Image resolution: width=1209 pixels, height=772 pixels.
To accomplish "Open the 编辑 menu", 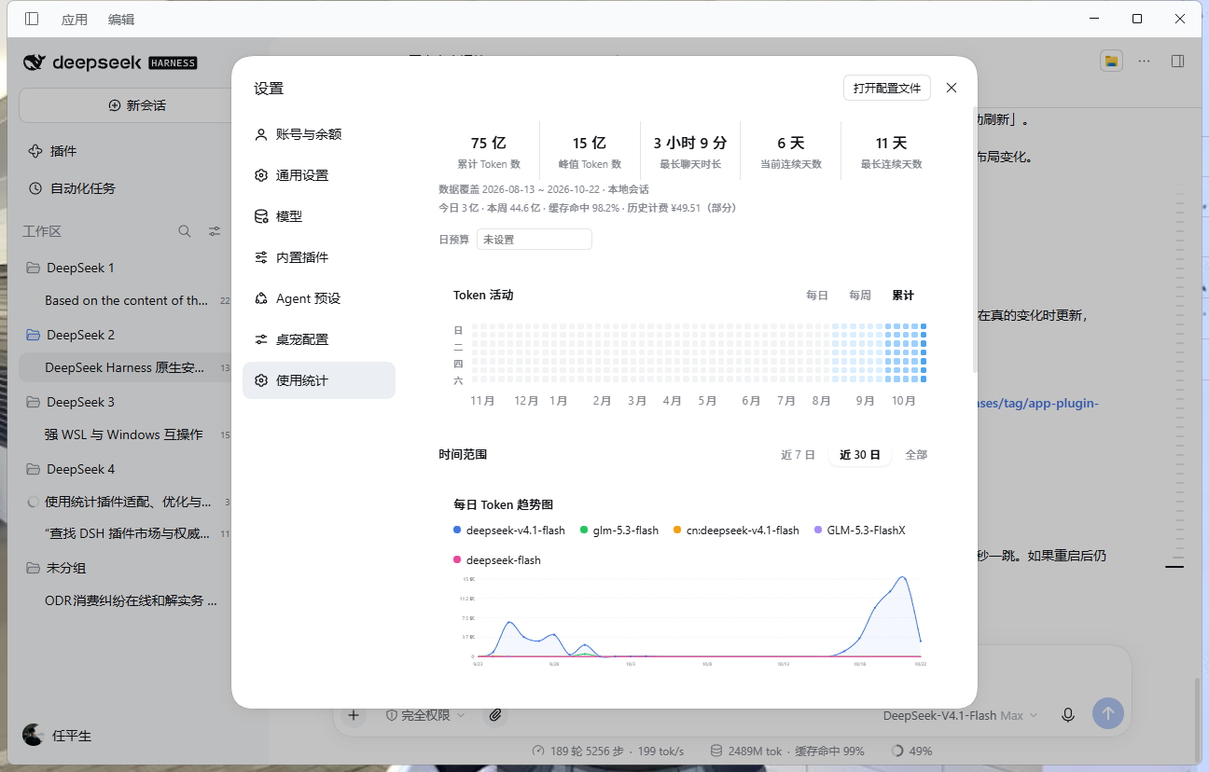I will coord(120,19).
